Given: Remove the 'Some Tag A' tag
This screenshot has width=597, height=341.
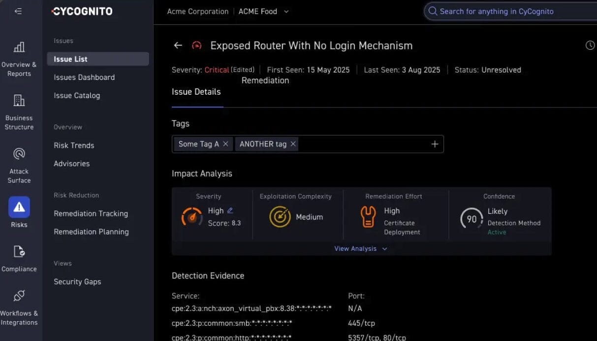Looking at the screenshot, I should (x=225, y=144).
